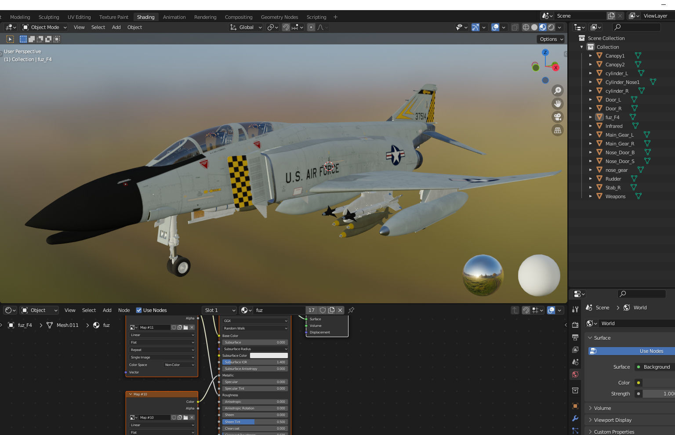This screenshot has width=675, height=435.
Task: Toggle fake user shield for fuz material
Action: coord(323,310)
